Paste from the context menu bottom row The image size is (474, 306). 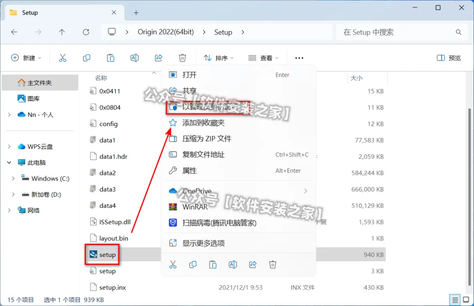[x=213, y=265]
